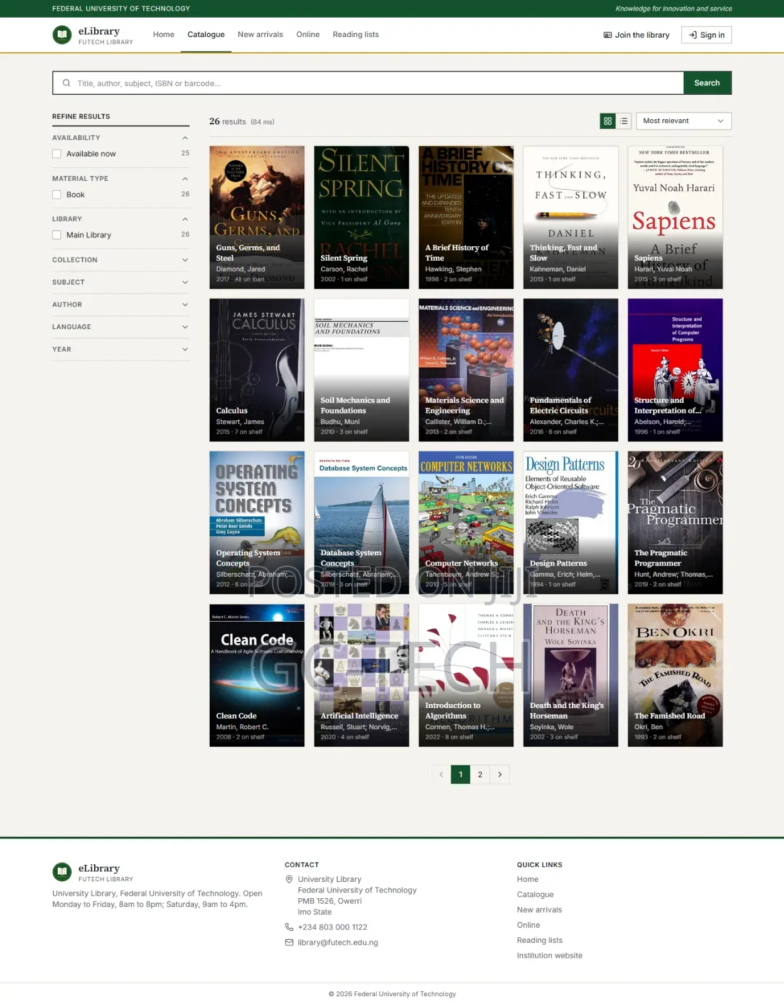Viewport: 784px width, 1005px height.
Task: Open Calculus by Stewart cover
Action: point(257,370)
